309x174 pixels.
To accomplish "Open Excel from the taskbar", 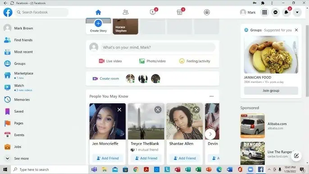I will pos(198,169).
